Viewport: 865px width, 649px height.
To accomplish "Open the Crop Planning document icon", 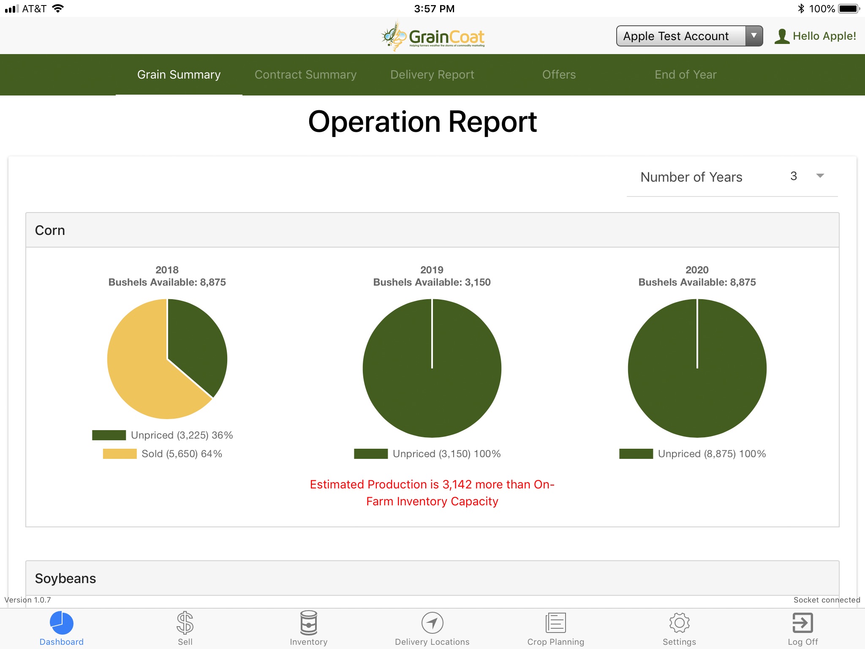I will click(x=555, y=622).
